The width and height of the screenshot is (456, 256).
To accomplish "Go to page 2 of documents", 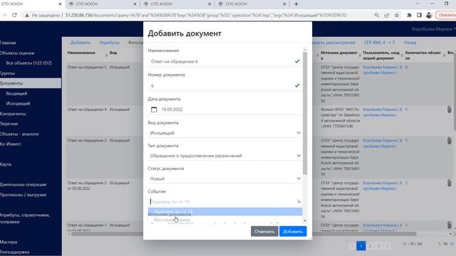I will tap(370, 246).
